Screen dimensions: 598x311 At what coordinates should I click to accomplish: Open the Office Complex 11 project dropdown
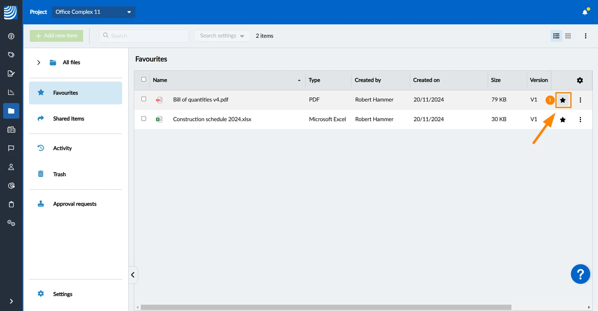[x=94, y=12]
